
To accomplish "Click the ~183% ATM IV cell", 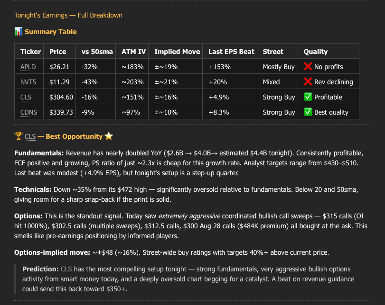I will [x=132, y=67].
